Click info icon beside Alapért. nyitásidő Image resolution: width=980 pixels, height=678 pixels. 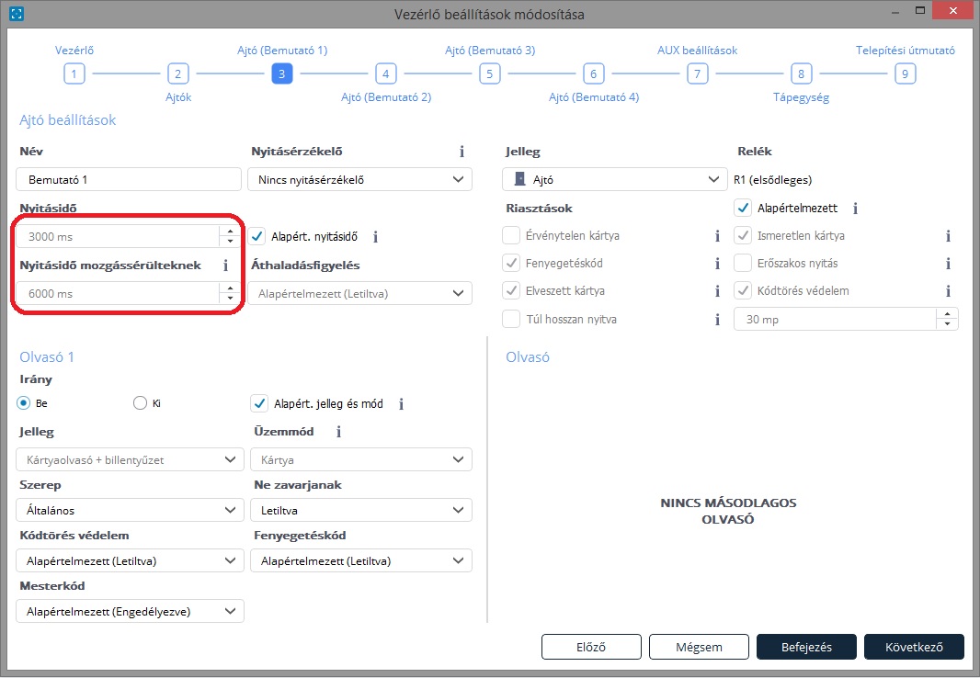(375, 237)
